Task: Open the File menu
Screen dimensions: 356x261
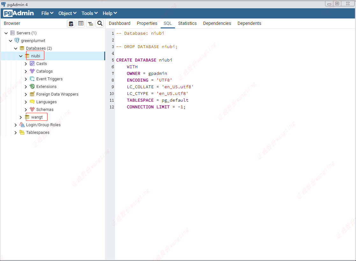Action: pos(47,13)
